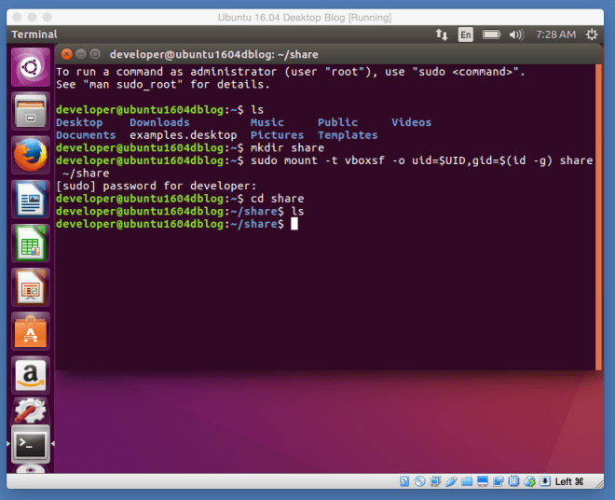Screen dimensions: 615x500
Task: Open the En keyboard layout menu
Action: tap(466, 35)
